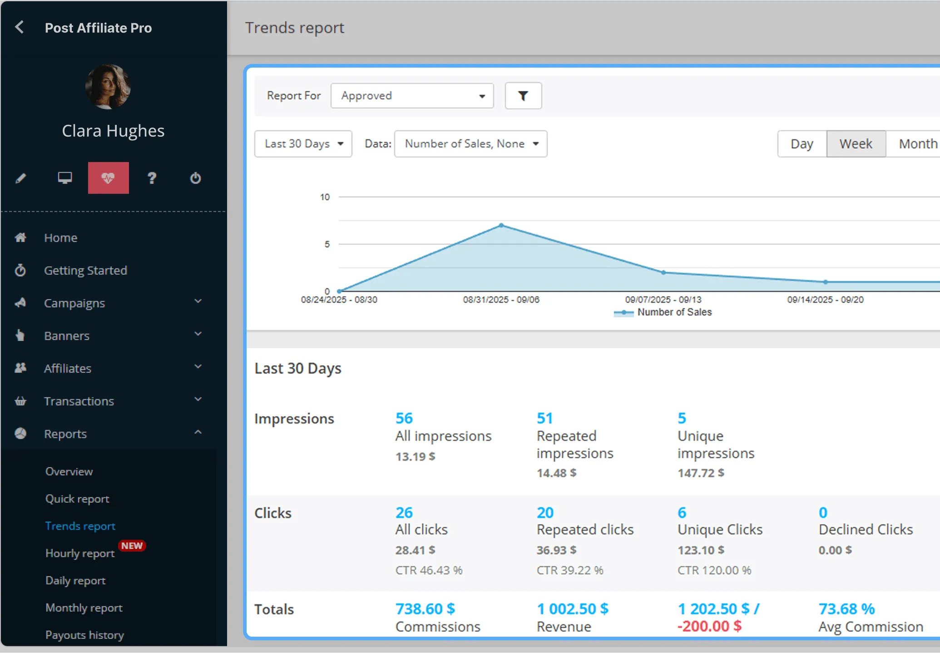Click the Affiliates people icon
Screen dimensions: 940x653
tap(20, 368)
